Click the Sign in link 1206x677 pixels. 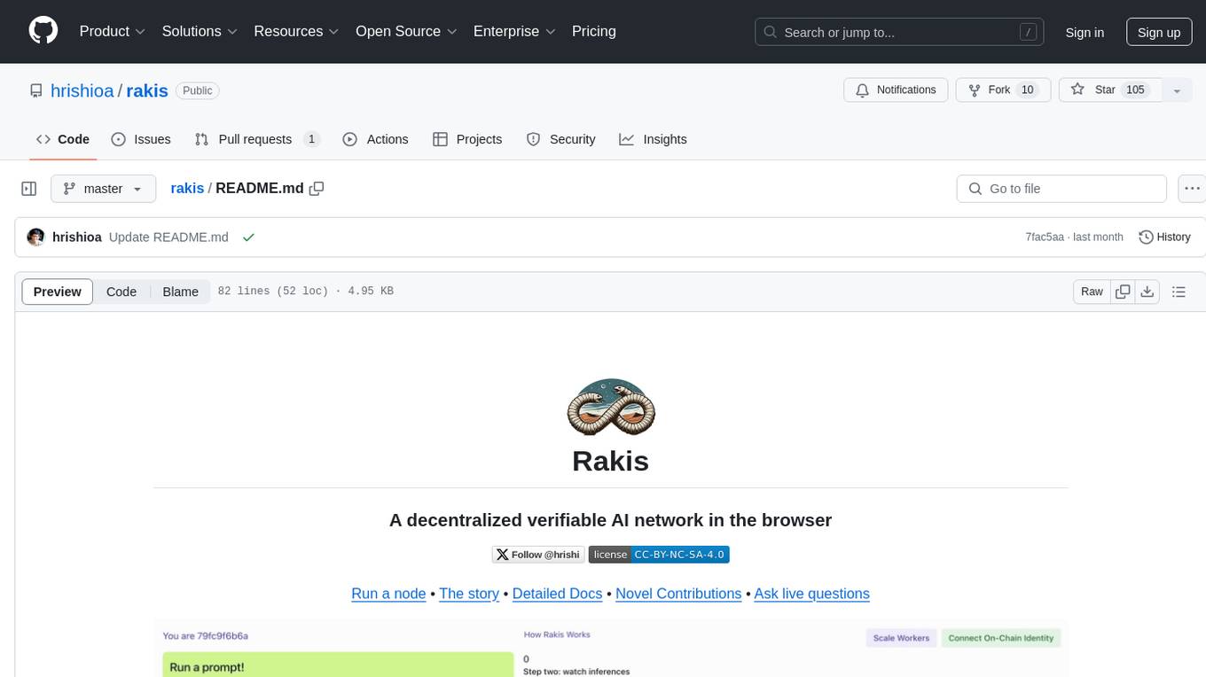click(x=1085, y=32)
